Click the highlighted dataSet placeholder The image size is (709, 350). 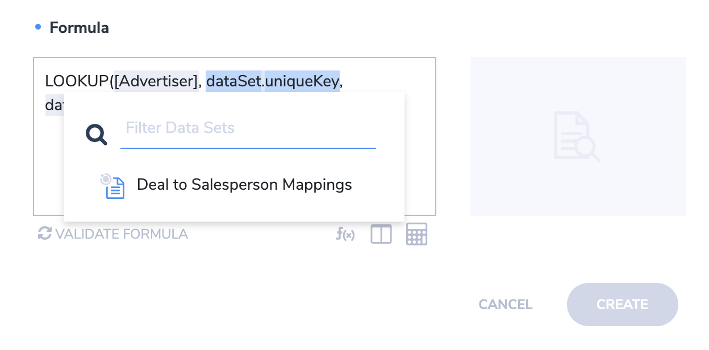(x=234, y=81)
